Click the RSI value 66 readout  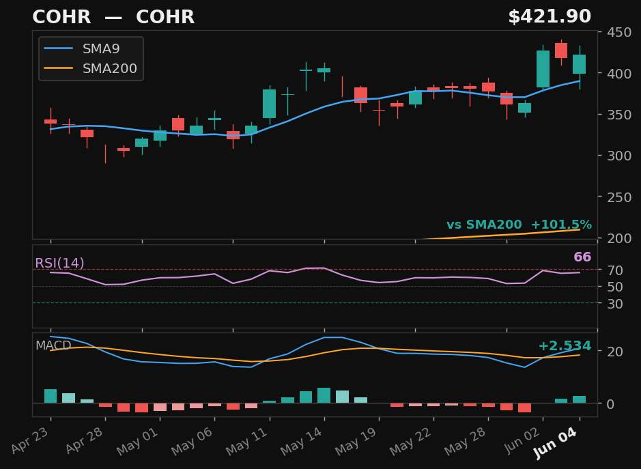[x=582, y=257]
